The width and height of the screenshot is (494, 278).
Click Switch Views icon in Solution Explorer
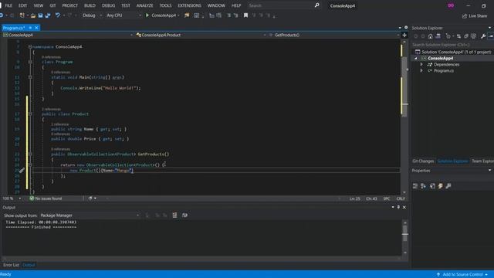click(438, 36)
